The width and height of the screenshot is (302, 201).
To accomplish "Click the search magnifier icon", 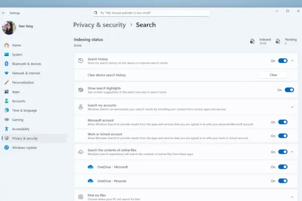I will pyautogui.click(x=96, y=13).
